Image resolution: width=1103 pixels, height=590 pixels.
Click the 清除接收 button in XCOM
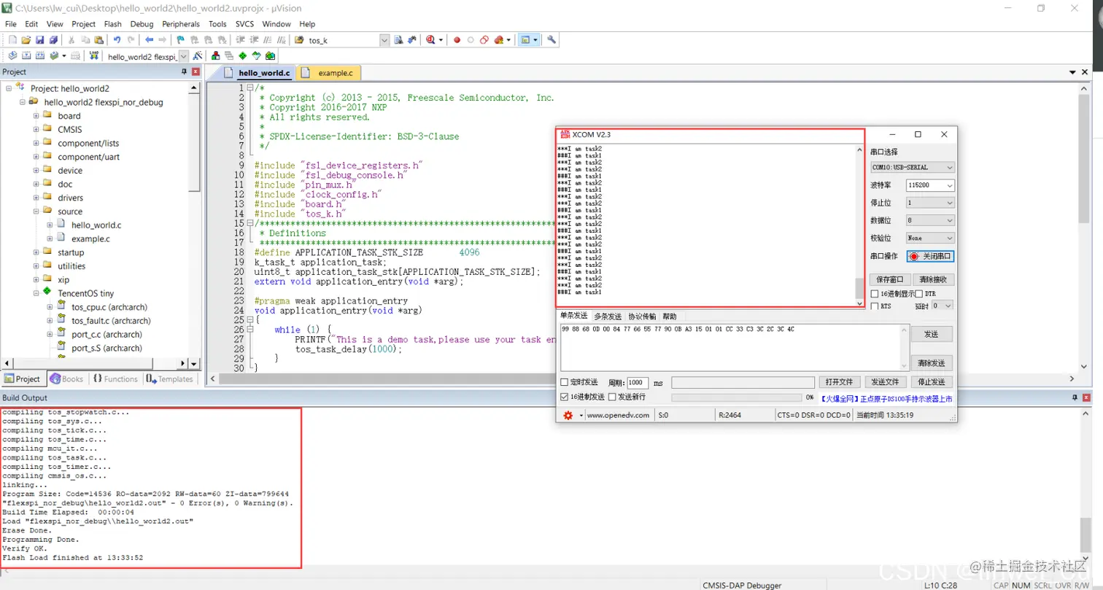[933, 279]
